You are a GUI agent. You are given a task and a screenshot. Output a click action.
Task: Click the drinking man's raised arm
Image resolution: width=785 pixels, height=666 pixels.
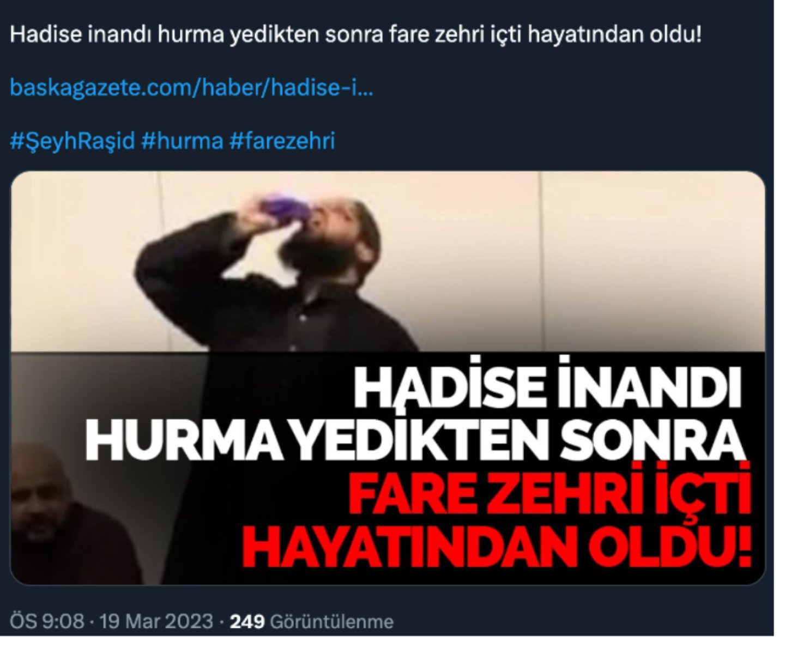point(196,240)
